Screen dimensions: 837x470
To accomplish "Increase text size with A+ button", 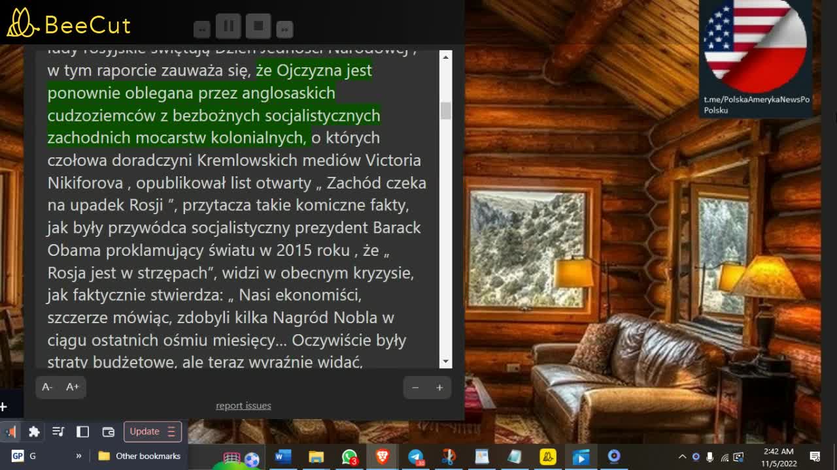I will (73, 387).
